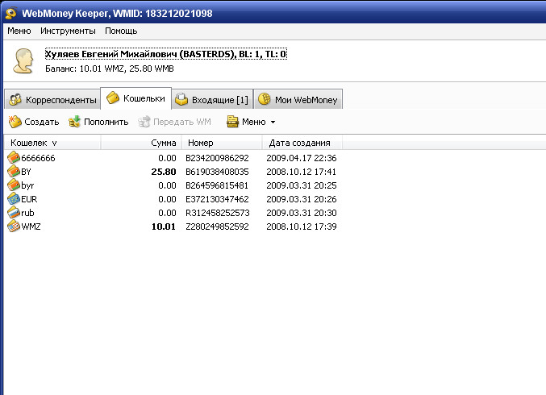Image resolution: width=546 pixels, height=395 pixels.
Task: Click the WMZ wallet icon
Action: coord(14,227)
